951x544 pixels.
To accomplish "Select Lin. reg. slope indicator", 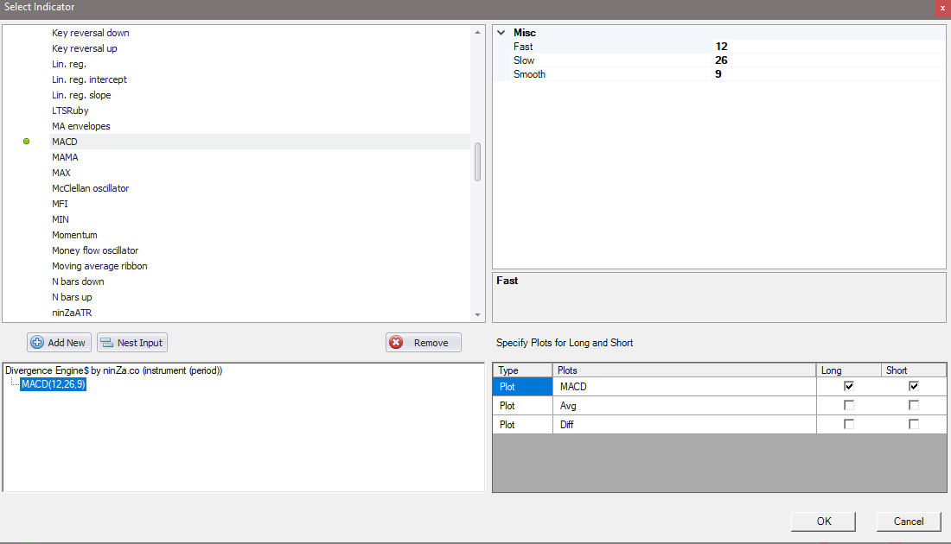I will [x=81, y=95].
